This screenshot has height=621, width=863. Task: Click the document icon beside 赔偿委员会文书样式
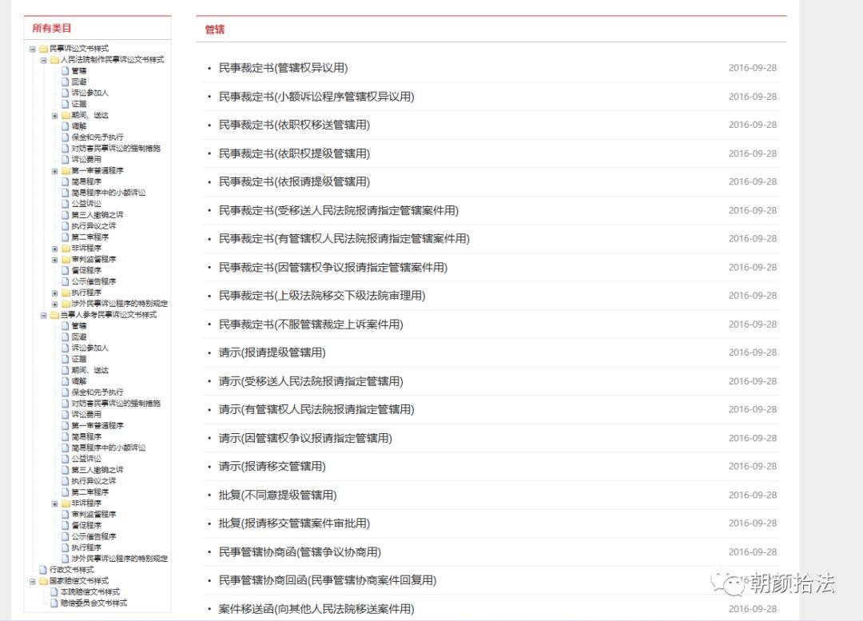(x=54, y=603)
